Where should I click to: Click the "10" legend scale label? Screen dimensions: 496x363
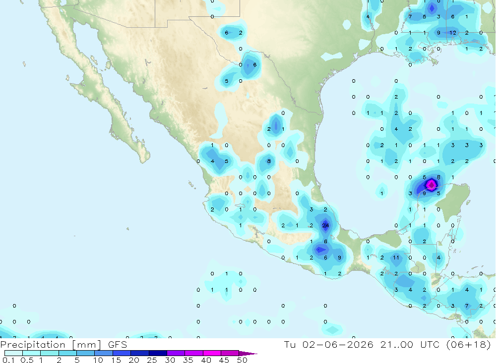click(x=98, y=360)
